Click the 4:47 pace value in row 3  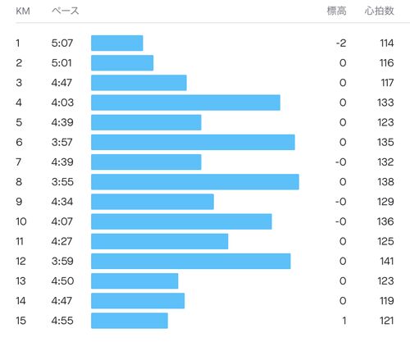[61, 83]
